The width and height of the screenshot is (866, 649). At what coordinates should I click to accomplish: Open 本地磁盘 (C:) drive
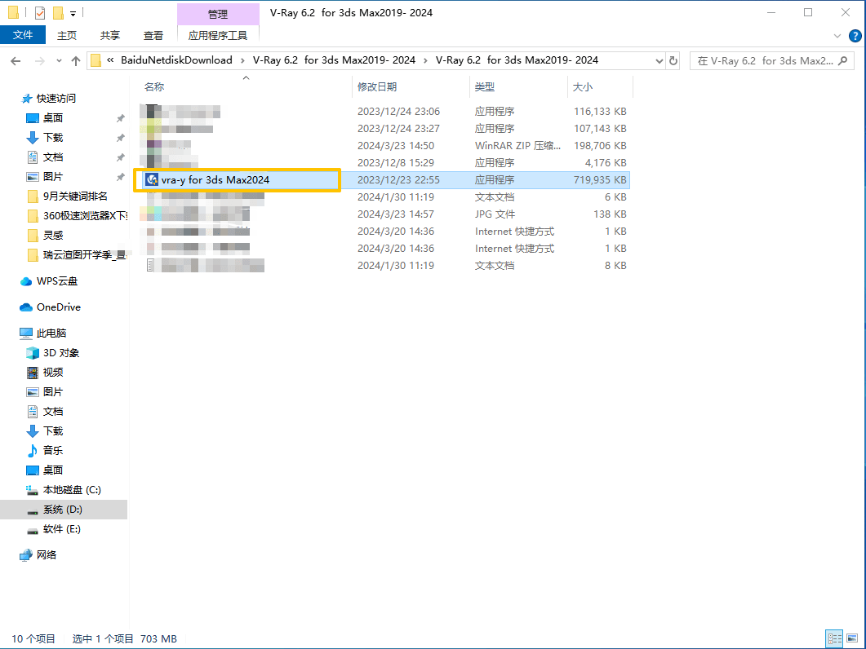click(x=64, y=489)
